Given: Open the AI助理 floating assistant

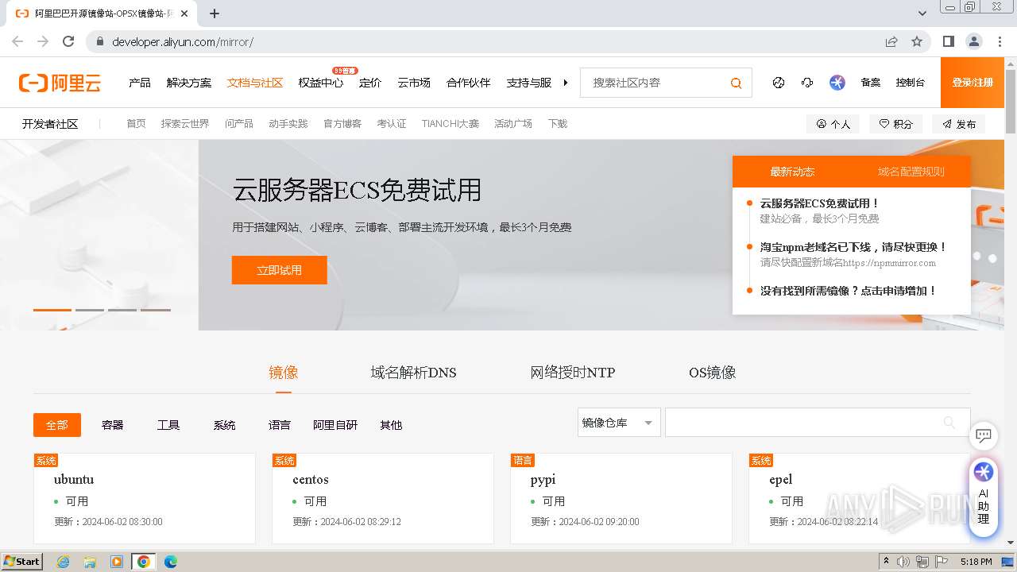Looking at the screenshot, I should 984,496.
